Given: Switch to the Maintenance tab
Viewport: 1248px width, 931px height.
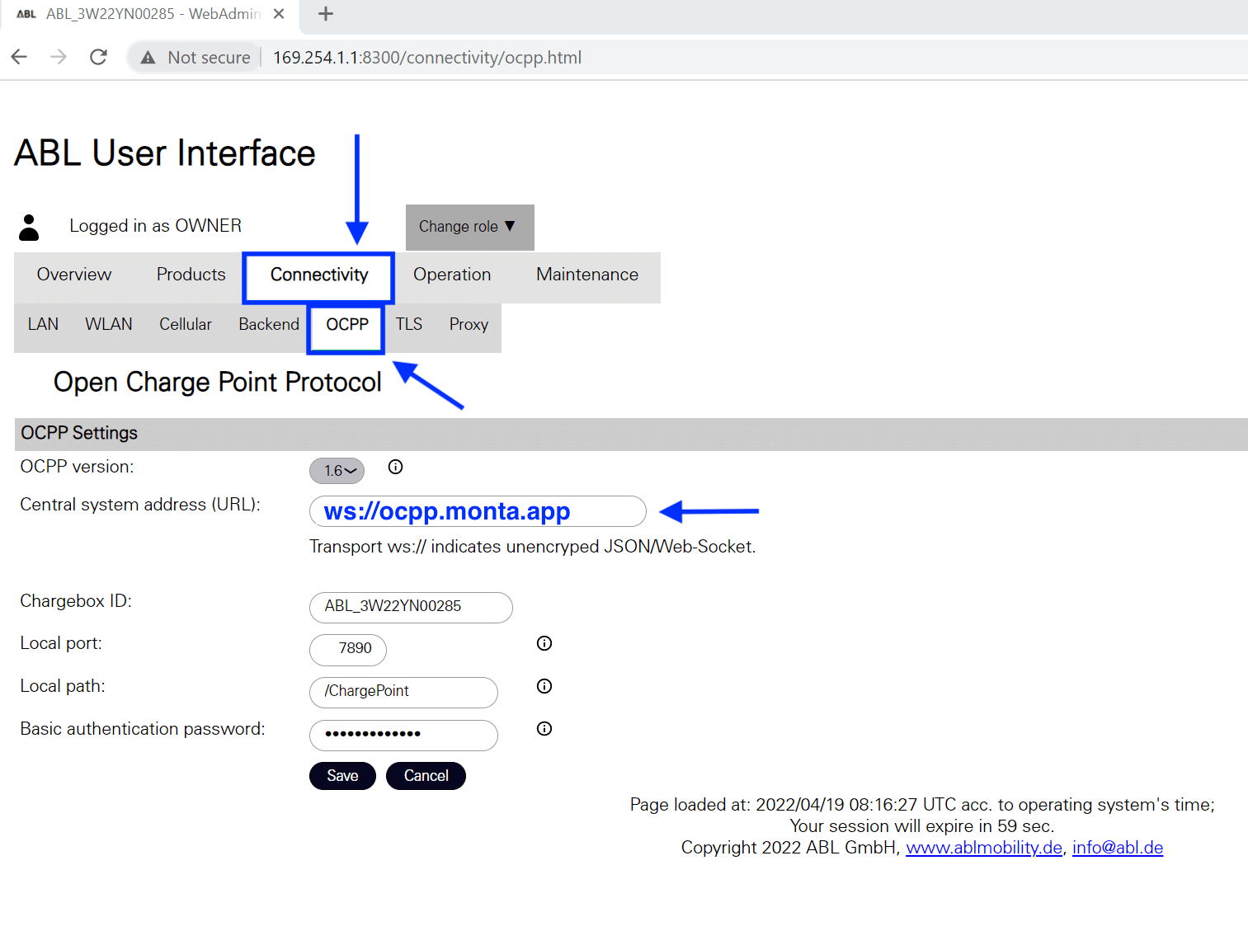Looking at the screenshot, I should point(586,275).
